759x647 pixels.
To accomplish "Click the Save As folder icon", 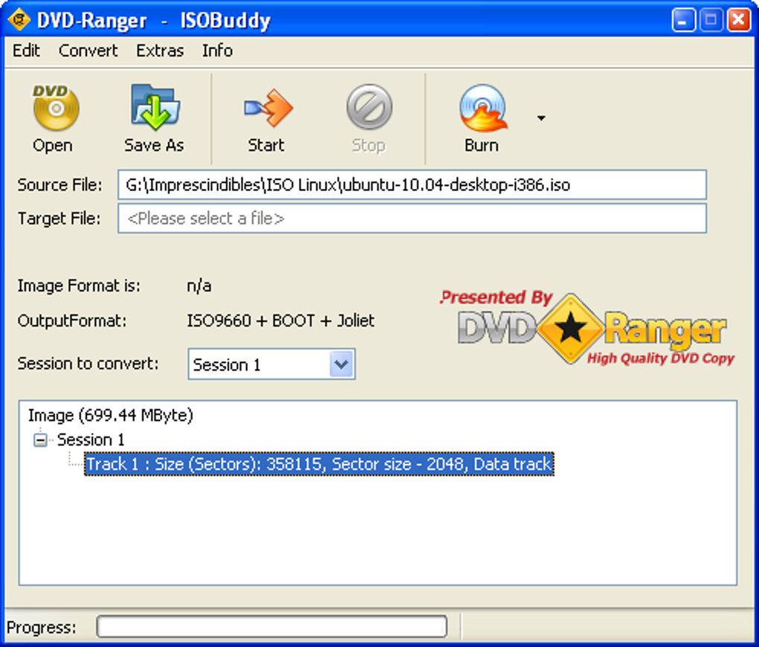I will (155, 107).
